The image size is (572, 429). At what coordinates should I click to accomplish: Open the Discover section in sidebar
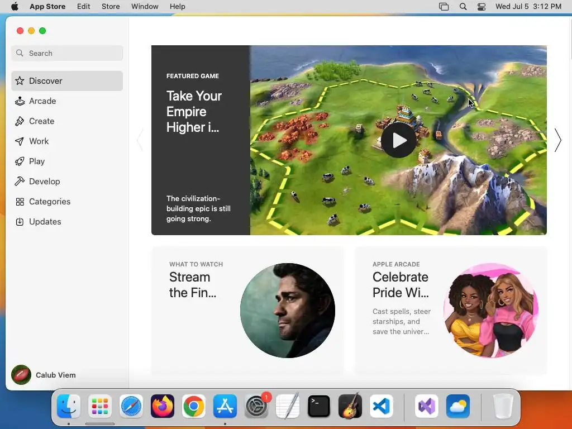pos(67,81)
